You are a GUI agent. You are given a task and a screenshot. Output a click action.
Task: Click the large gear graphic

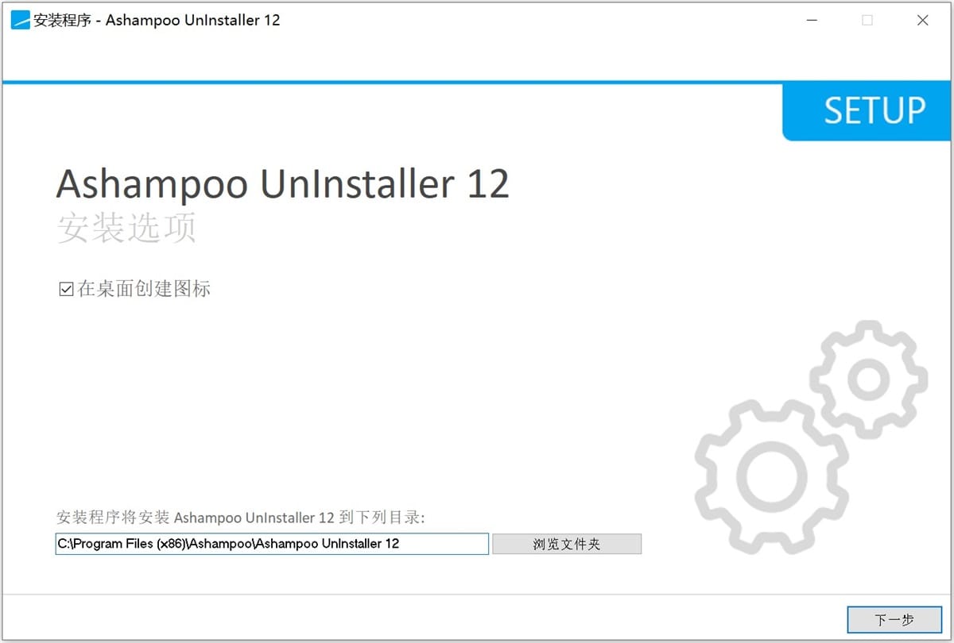coord(771,476)
